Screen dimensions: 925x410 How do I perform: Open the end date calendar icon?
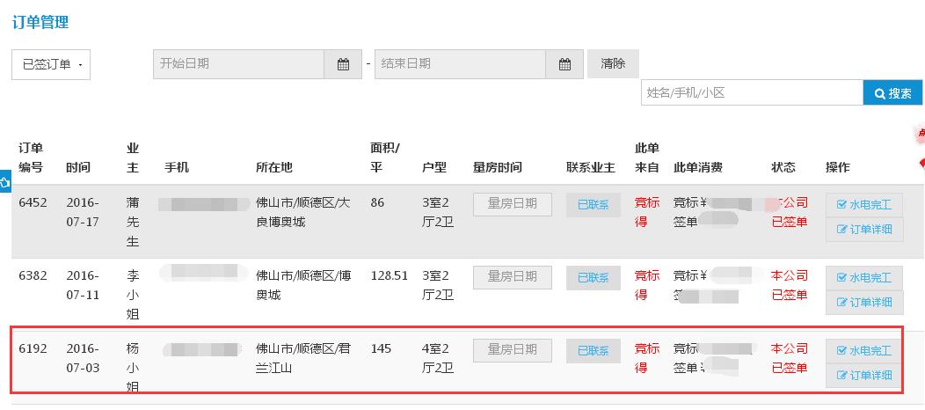click(x=564, y=64)
